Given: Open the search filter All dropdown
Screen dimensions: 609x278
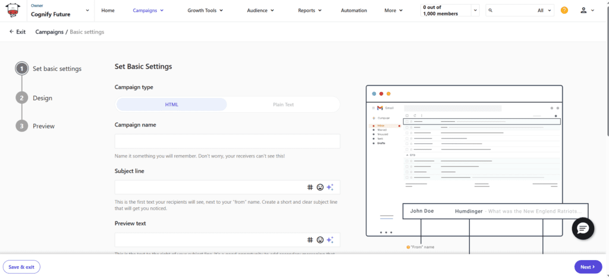Looking at the screenshot, I should [x=544, y=10].
